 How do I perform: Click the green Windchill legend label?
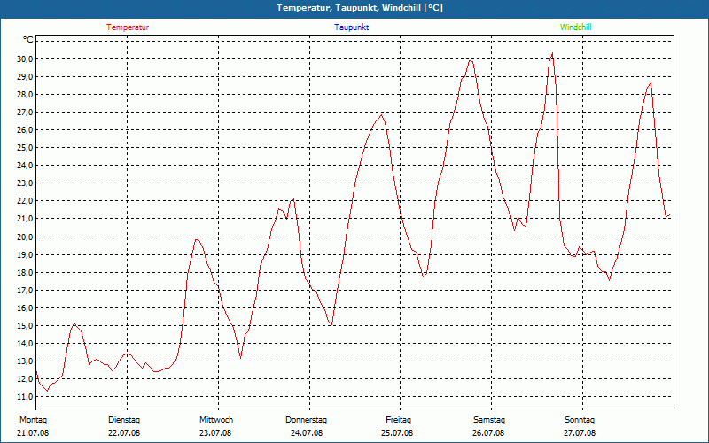575,27
